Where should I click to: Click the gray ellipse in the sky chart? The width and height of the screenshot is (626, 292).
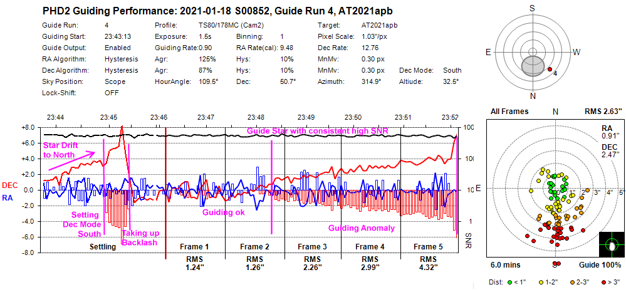pyautogui.click(x=533, y=66)
